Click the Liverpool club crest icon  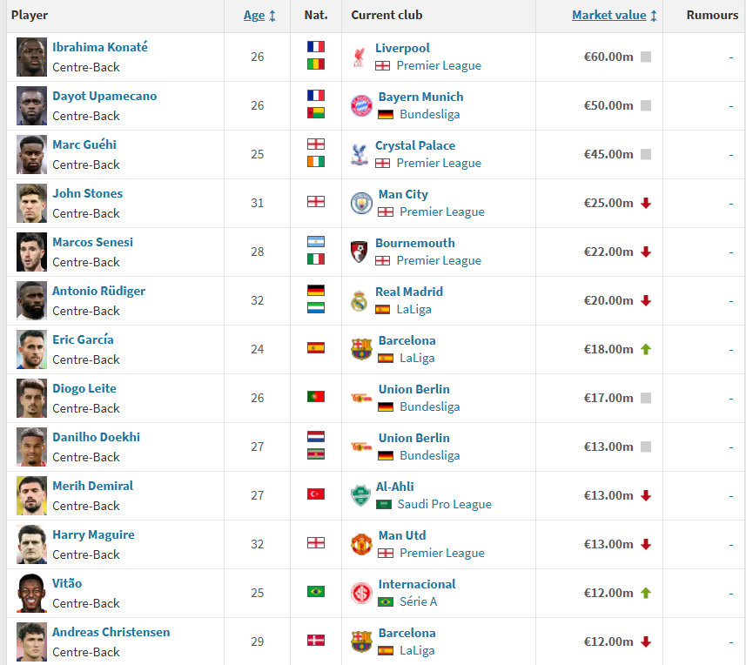(359, 57)
